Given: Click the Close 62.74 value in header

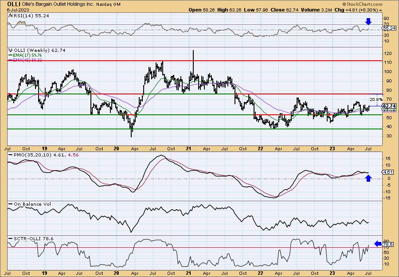Looking at the screenshot, I should (285, 10).
